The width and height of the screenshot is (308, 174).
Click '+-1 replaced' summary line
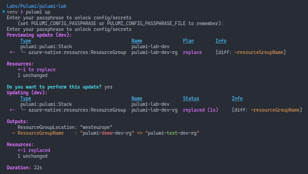click(x=34, y=150)
